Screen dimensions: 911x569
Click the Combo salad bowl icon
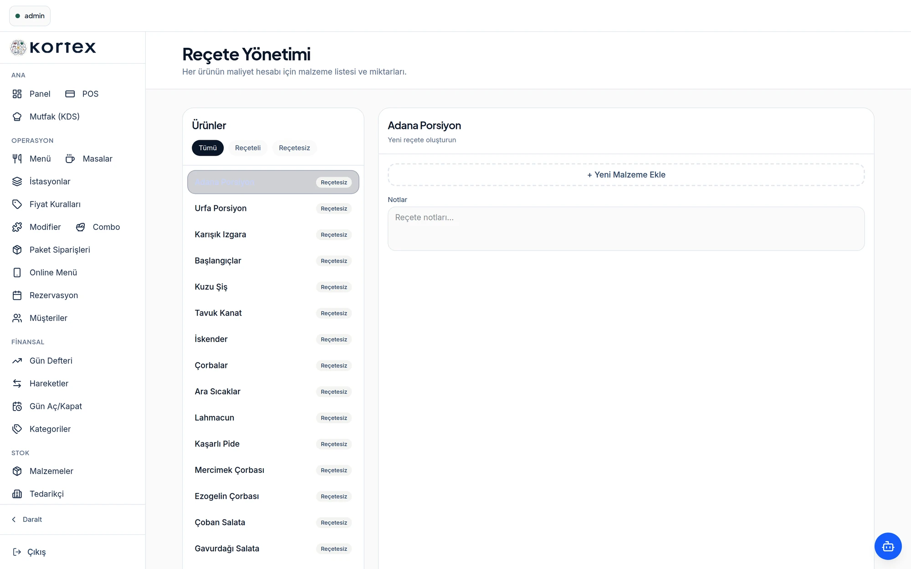[x=80, y=227]
